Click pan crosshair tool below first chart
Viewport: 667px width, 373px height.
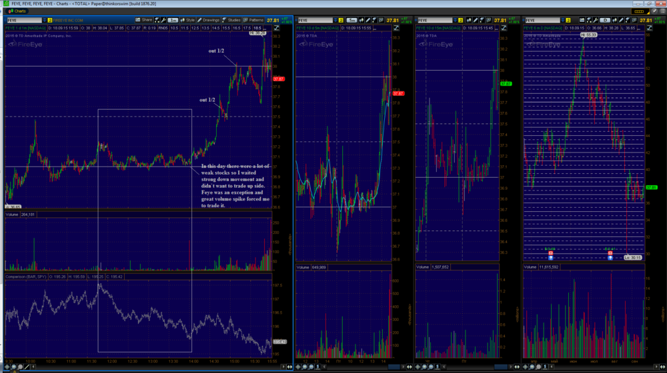click(7, 366)
